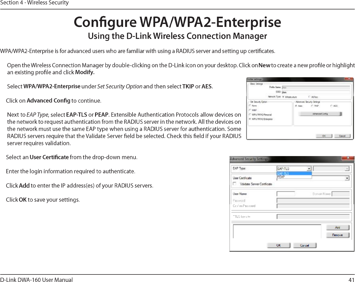Tick the Validate Server Certificate checkbox
Viewport: 355px width, 282px height.
[234, 184]
